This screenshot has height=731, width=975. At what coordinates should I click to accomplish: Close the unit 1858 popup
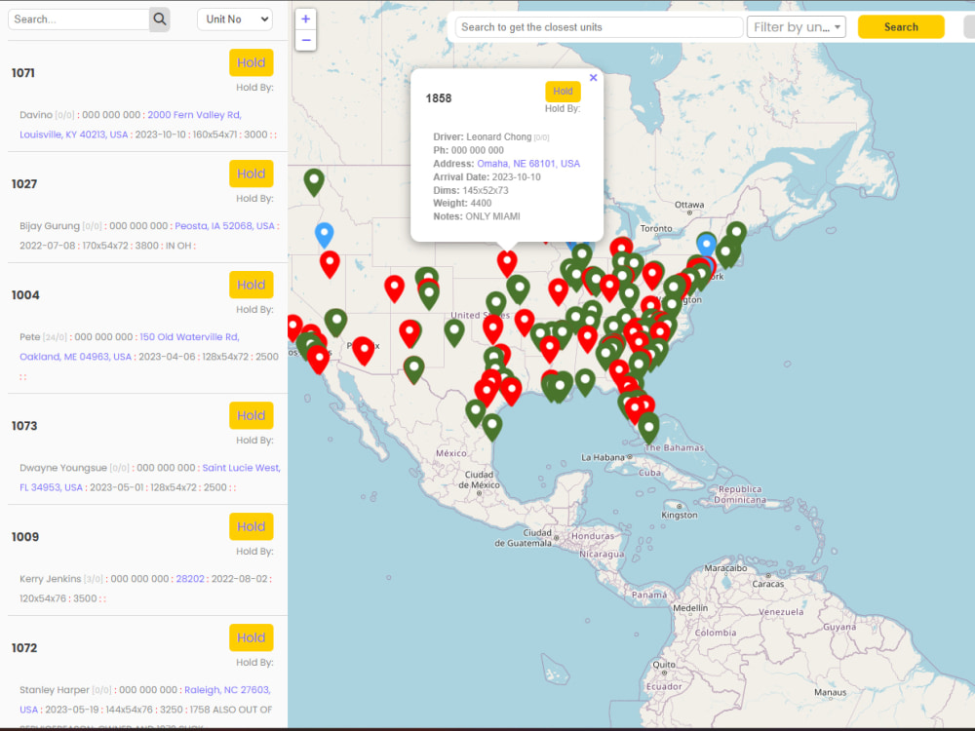tap(593, 78)
